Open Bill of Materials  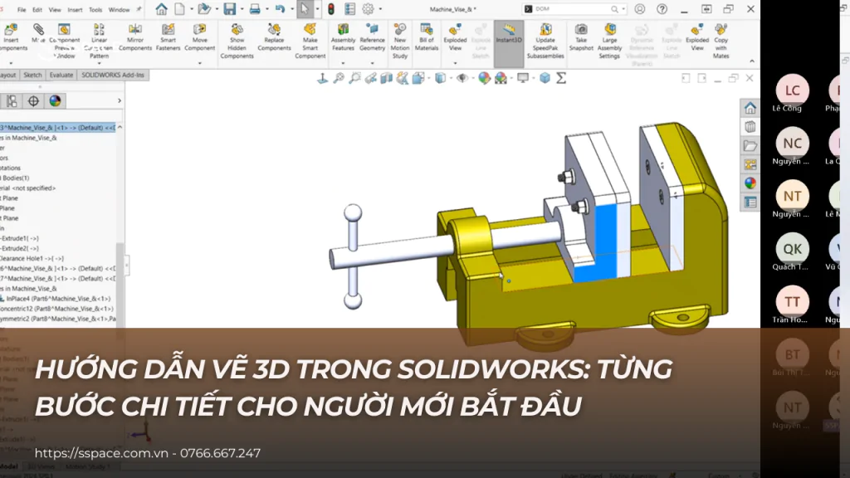pos(427,37)
